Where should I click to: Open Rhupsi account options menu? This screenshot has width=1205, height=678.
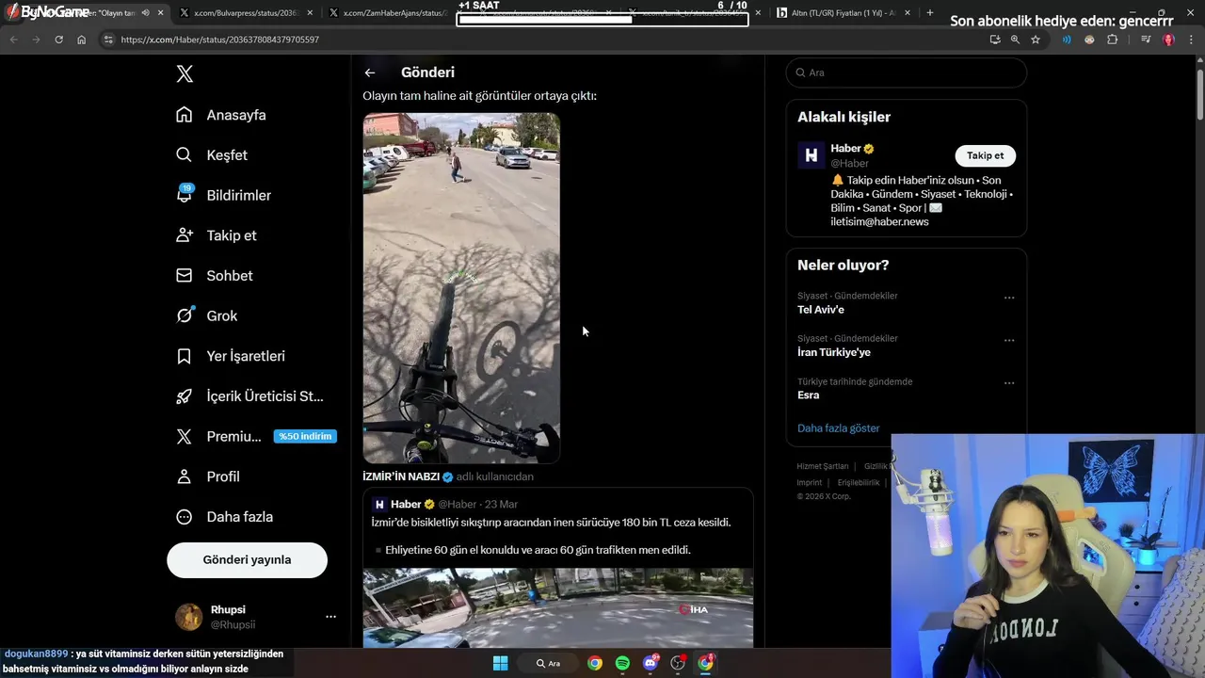tap(330, 617)
